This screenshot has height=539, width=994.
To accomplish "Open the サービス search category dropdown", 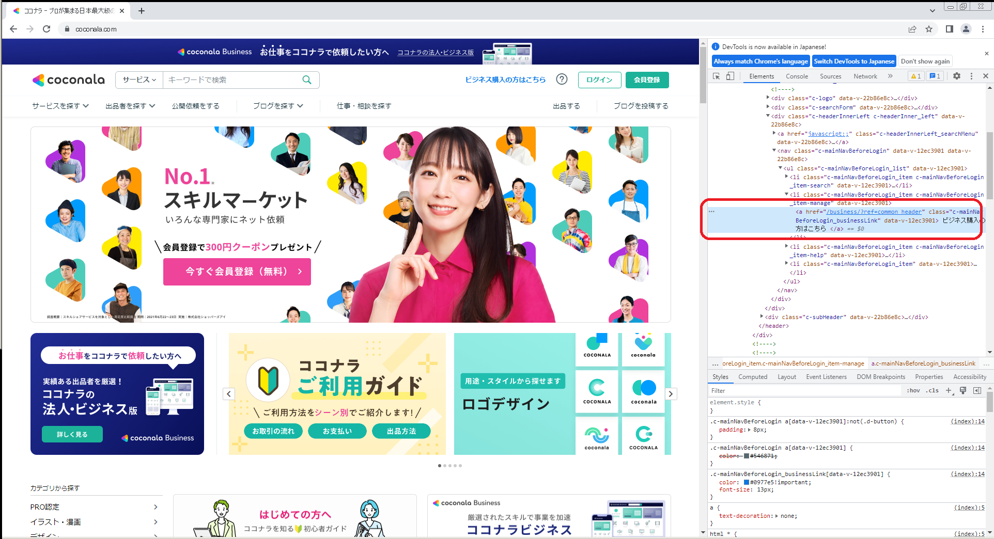I will coord(139,80).
